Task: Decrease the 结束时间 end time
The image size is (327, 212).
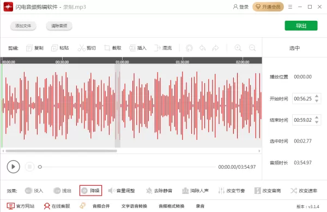Action: tap(317, 122)
